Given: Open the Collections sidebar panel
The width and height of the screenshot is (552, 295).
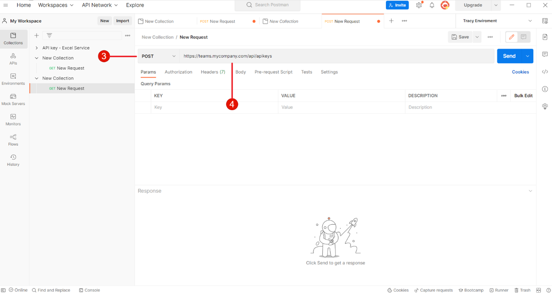Looking at the screenshot, I should (13, 39).
